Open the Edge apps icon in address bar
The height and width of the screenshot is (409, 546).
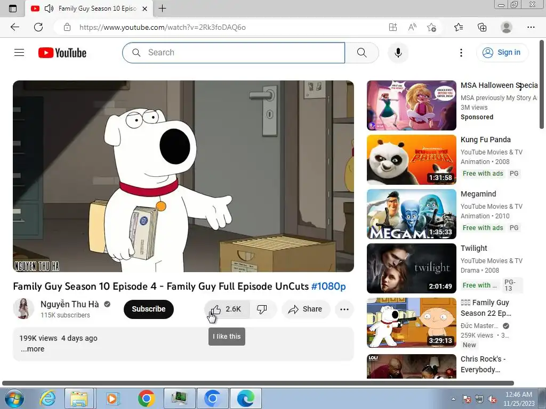click(x=393, y=27)
